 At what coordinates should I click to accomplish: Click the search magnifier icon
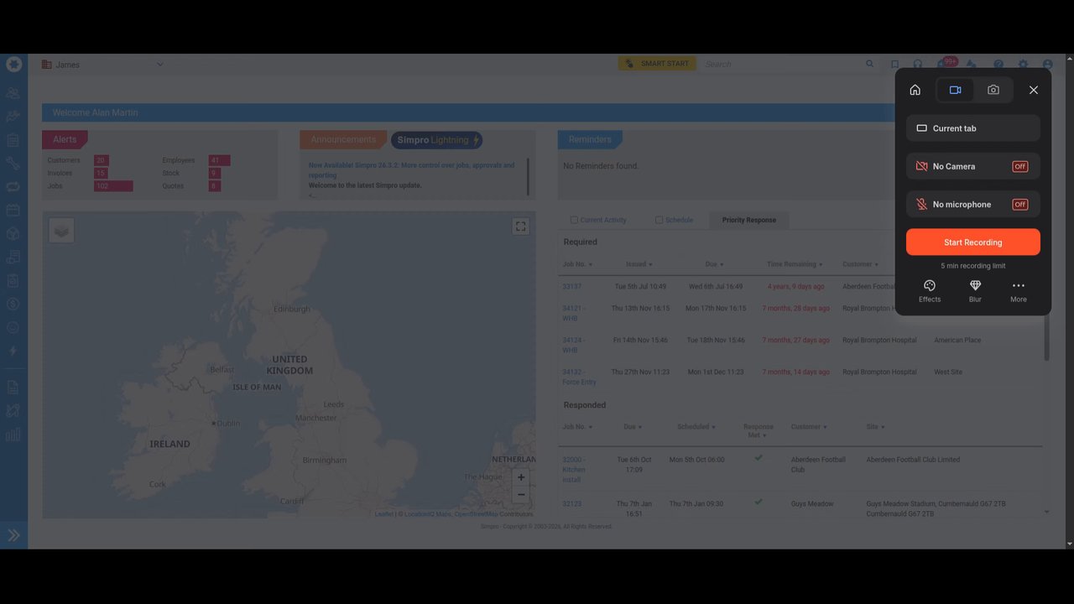pyautogui.click(x=870, y=64)
